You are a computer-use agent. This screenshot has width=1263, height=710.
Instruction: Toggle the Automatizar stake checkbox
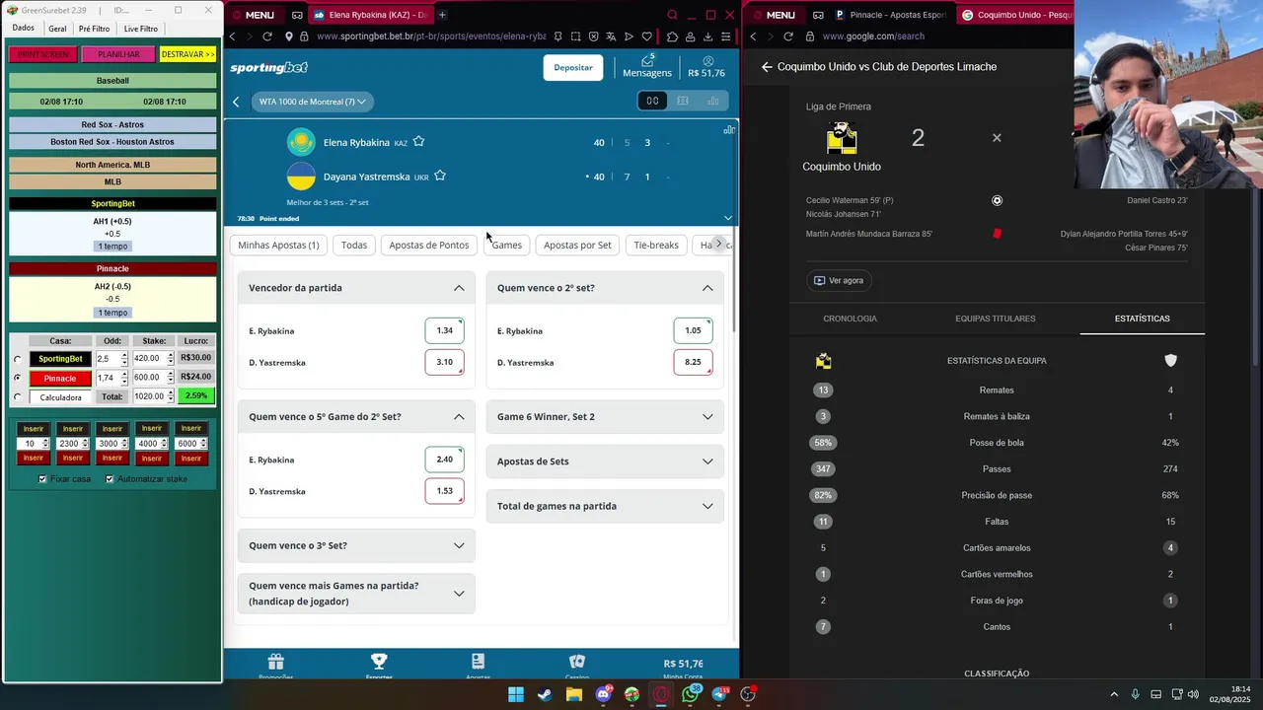click(110, 479)
